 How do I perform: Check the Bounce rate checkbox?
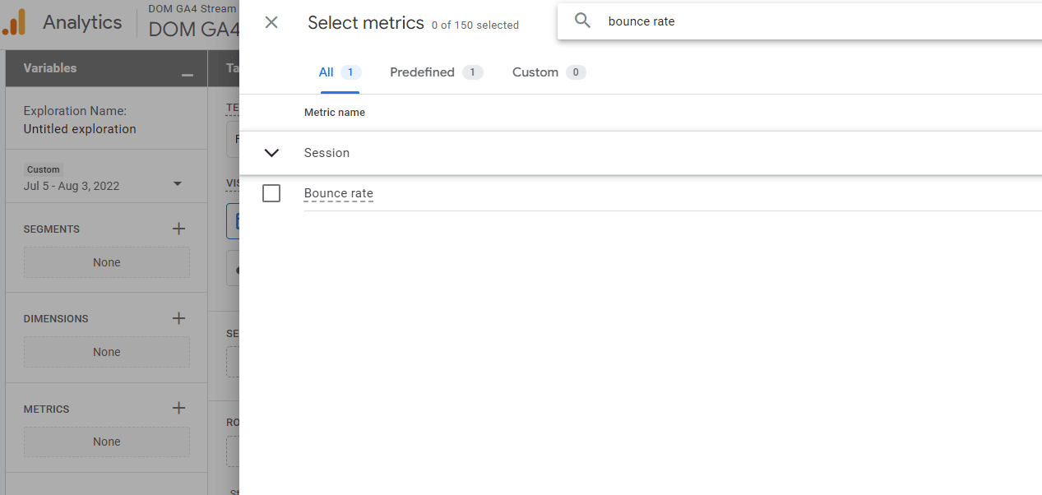click(x=271, y=193)
